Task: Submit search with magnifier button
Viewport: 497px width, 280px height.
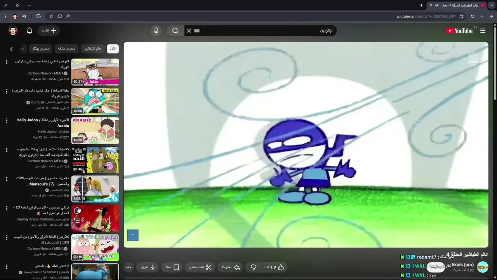Action: pos(175,31)
